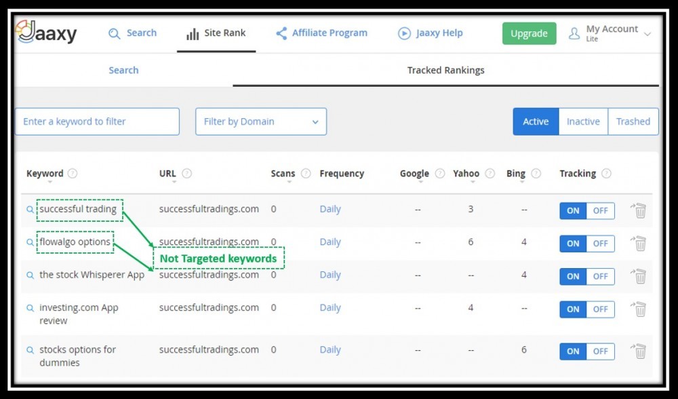This screenshot has height=399, width=678.
Task: Click the 'the stock Whisperer App' keyword text
Action: pyautogui.click(x=92, y=275)
